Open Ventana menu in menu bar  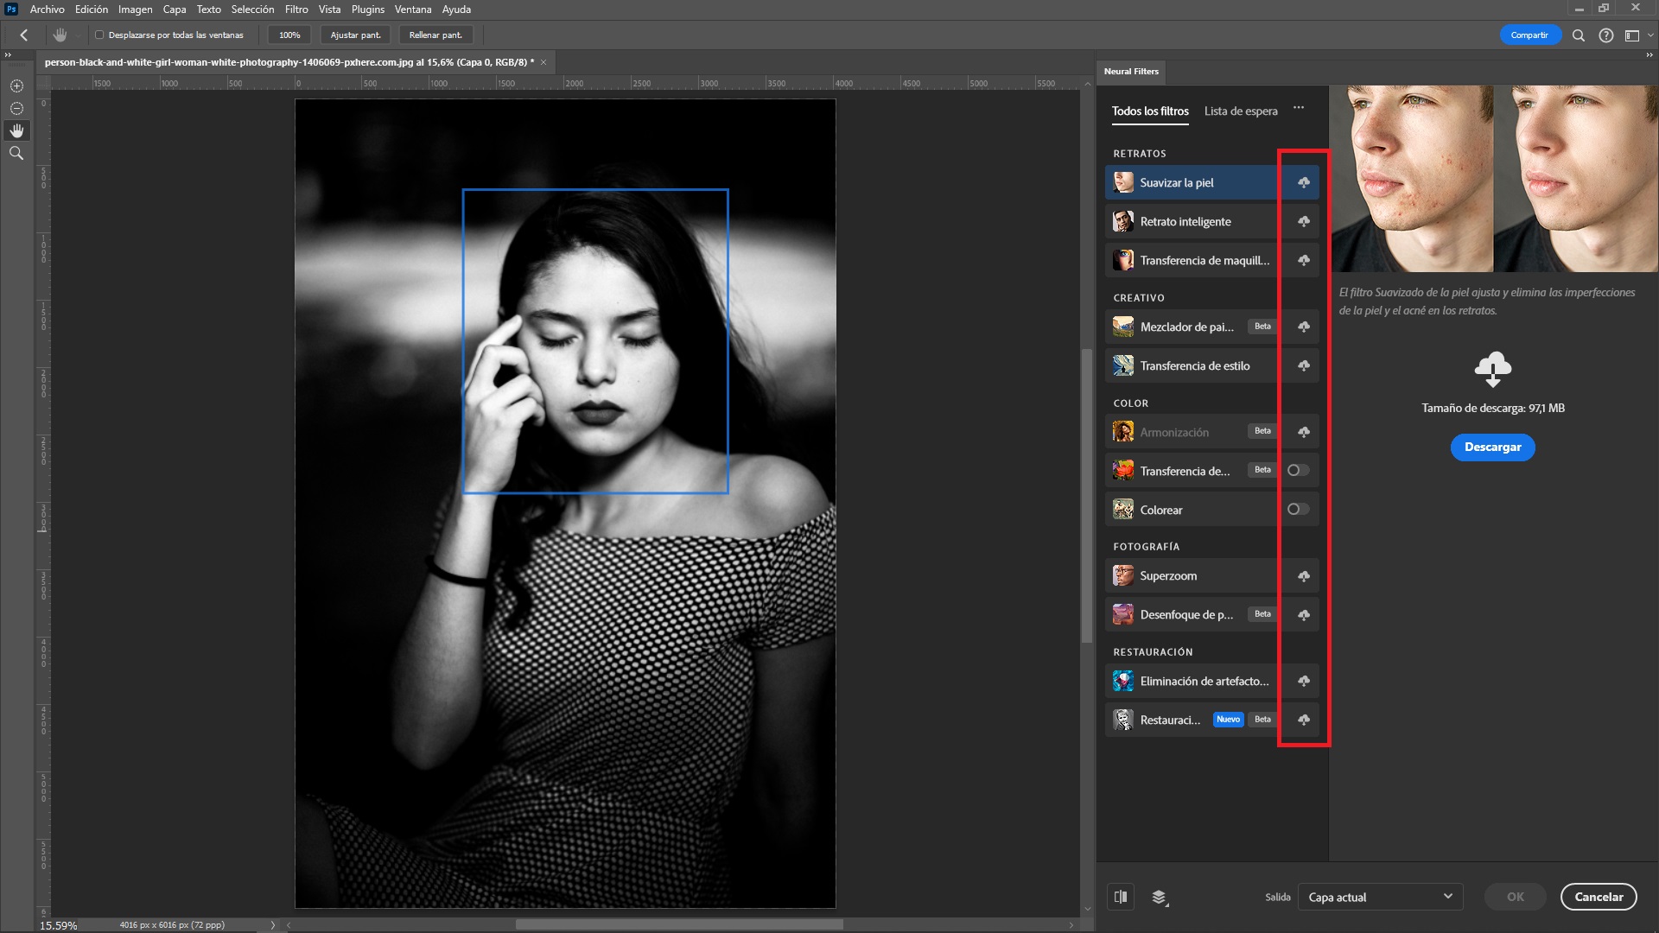412,10
